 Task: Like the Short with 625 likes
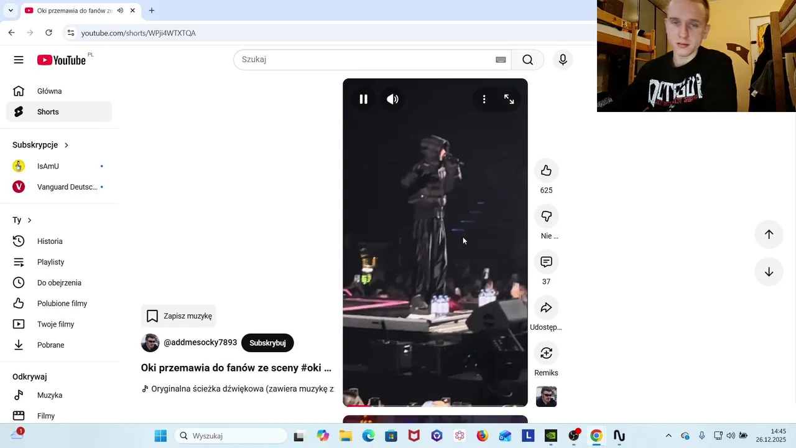pos(546,170)
